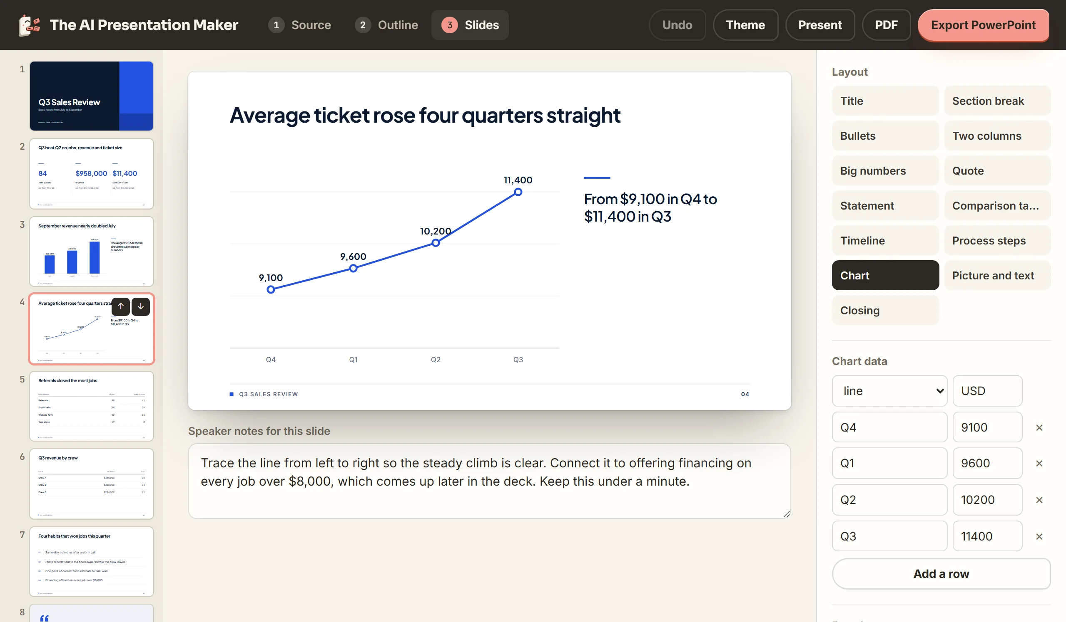Edit the 9600 value field
Viewport: 1066px width, 622px height.
pyautogui.click(x=987, y=463)
